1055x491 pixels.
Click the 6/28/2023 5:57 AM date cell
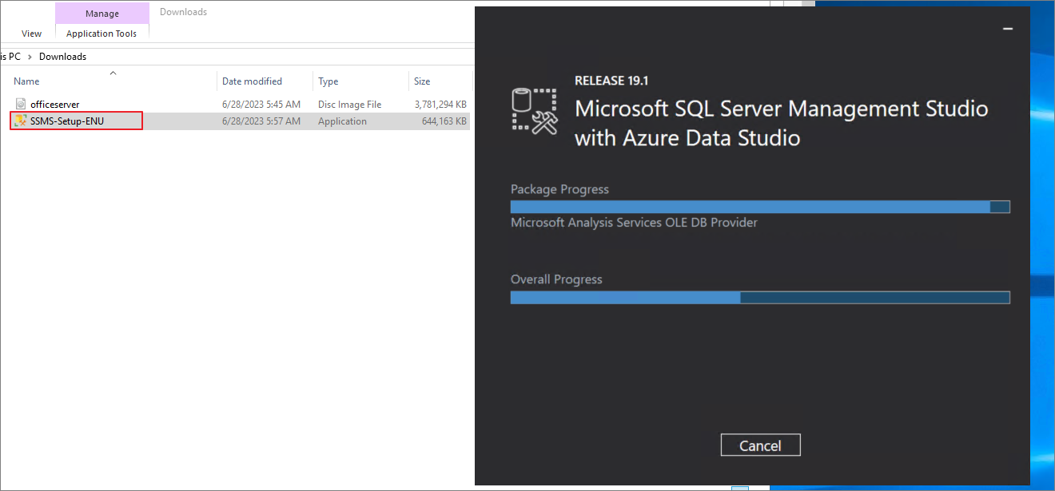pos(261,121)
